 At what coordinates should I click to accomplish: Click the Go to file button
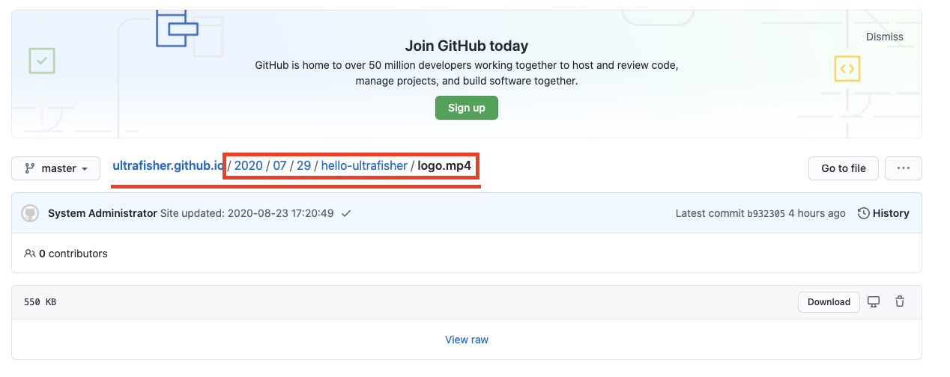[x=843, y=168]
